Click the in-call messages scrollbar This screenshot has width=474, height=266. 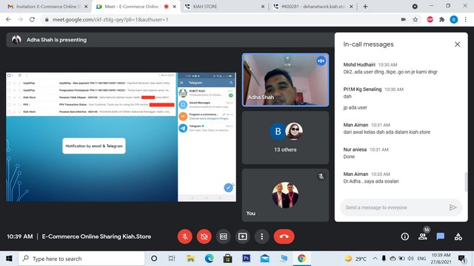tap(466, 182)
